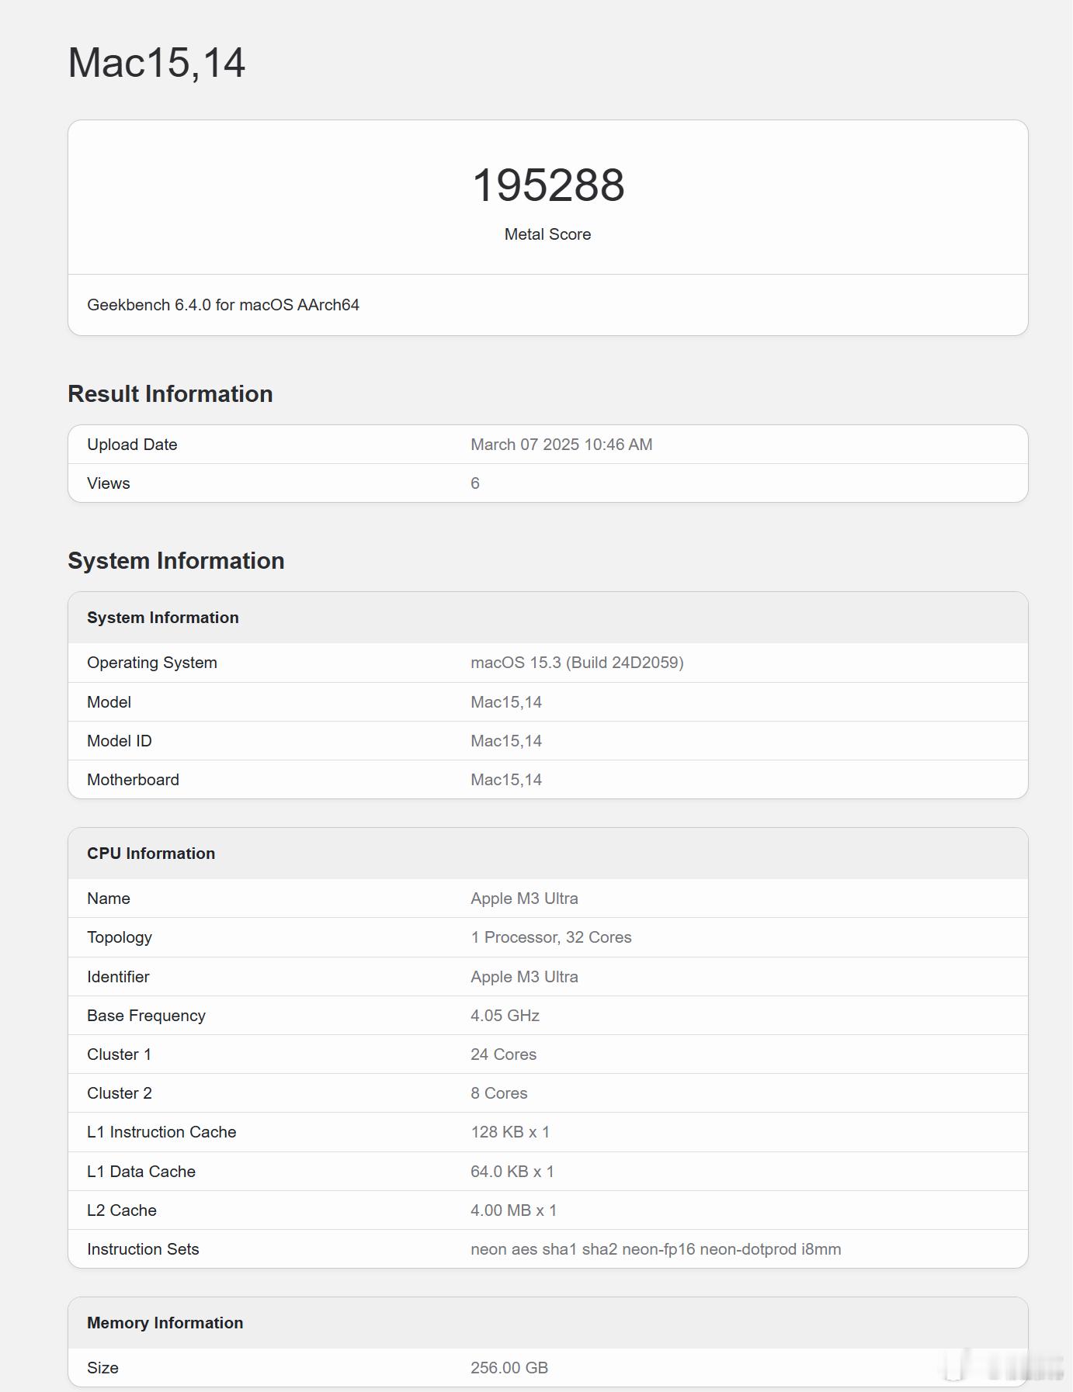
Task: Select Mac15,14 value in Model row
Action: click(x=506, y=702)
